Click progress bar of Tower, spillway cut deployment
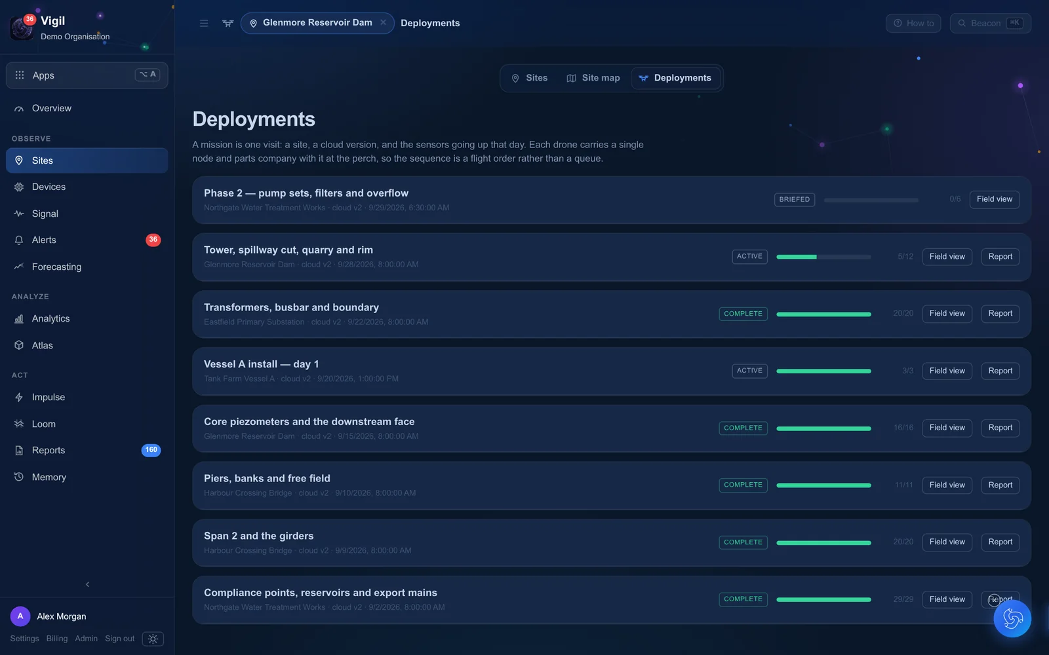The image size is (1049, 655). [x=823, y=257]
